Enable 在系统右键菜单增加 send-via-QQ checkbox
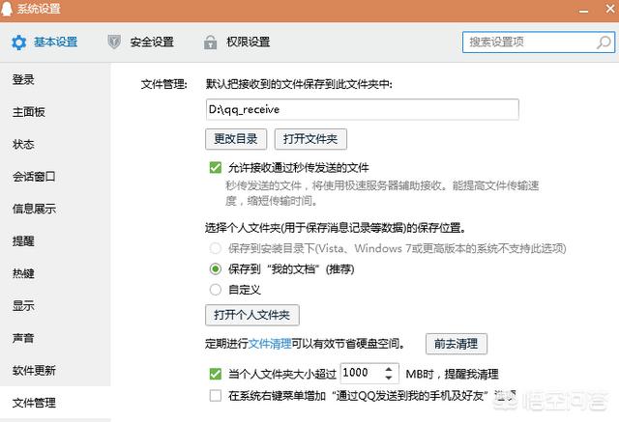The height and width of the screenshot is (422, 619). (216, 396)
